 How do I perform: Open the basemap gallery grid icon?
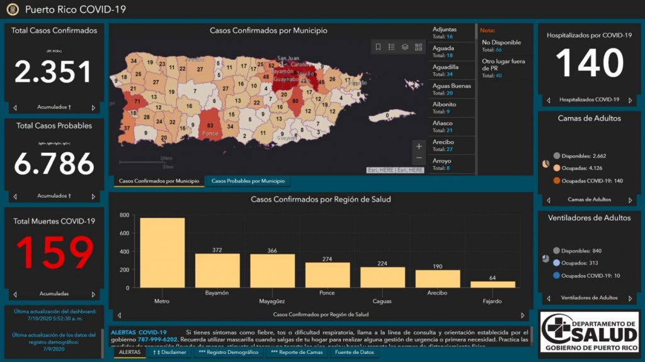[418, 47]
